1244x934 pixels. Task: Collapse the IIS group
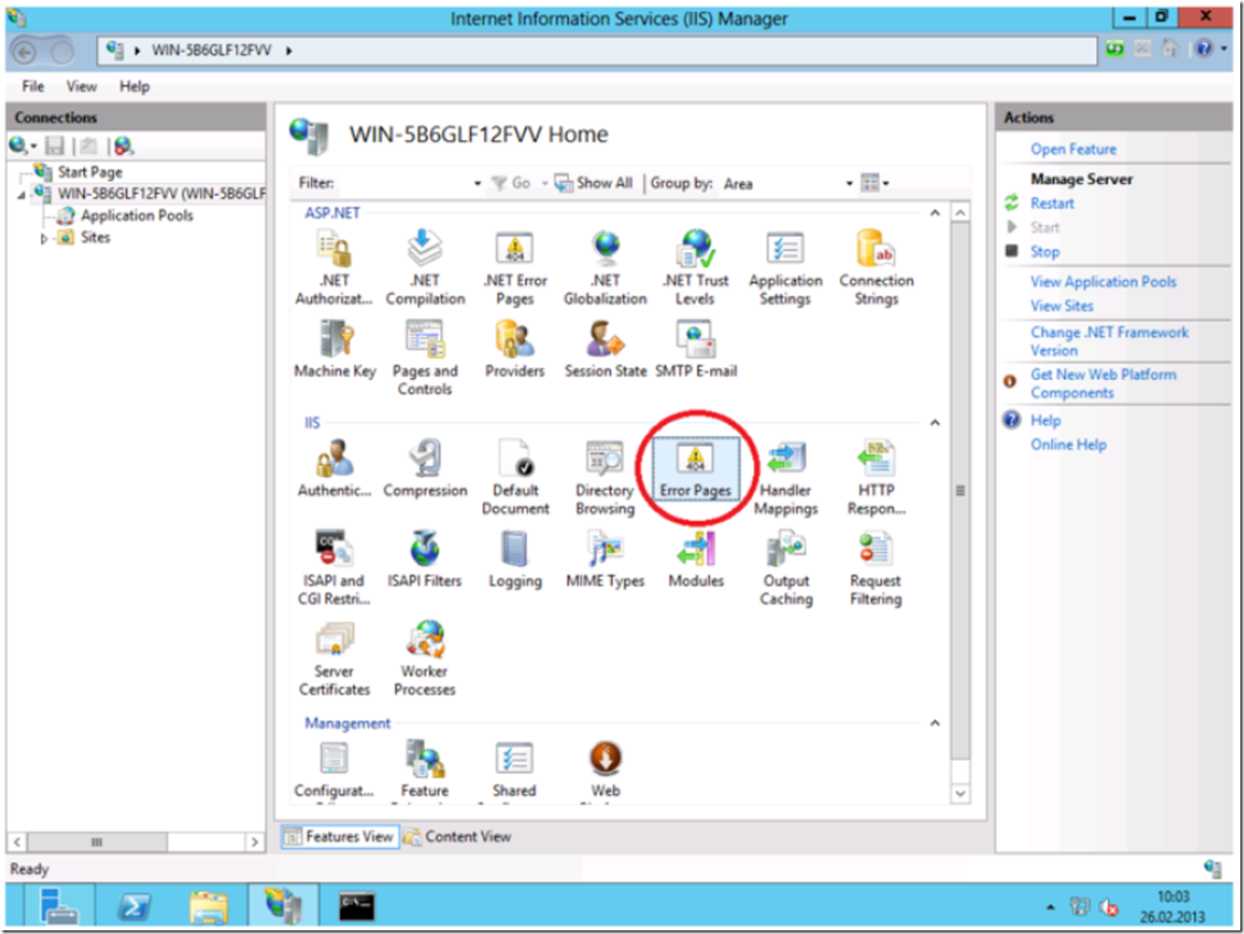point(935,423)
